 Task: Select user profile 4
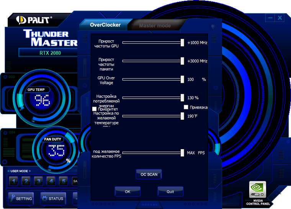51,181
